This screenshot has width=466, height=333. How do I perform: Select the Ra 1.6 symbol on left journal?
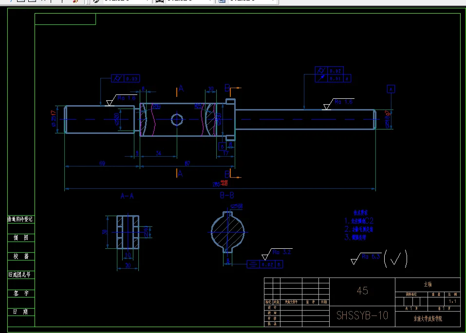121,100
